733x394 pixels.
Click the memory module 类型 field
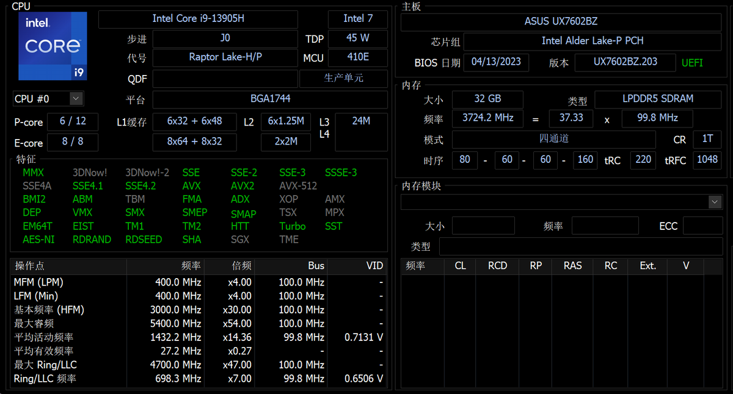581,247
